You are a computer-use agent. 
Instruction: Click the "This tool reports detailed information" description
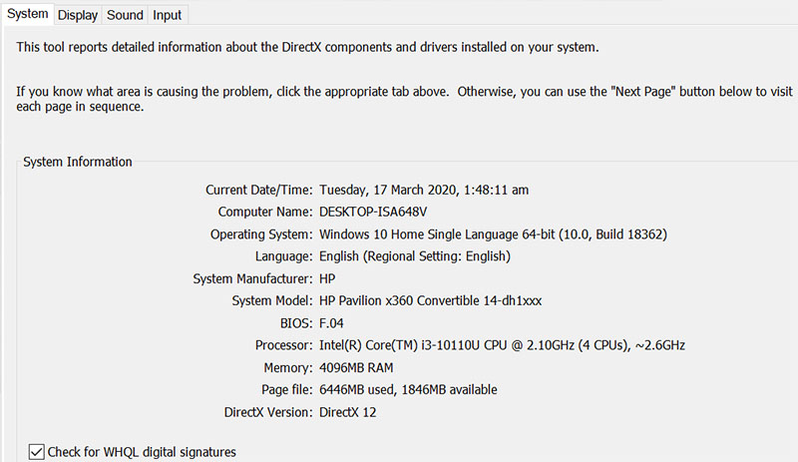tap(307, 47)
